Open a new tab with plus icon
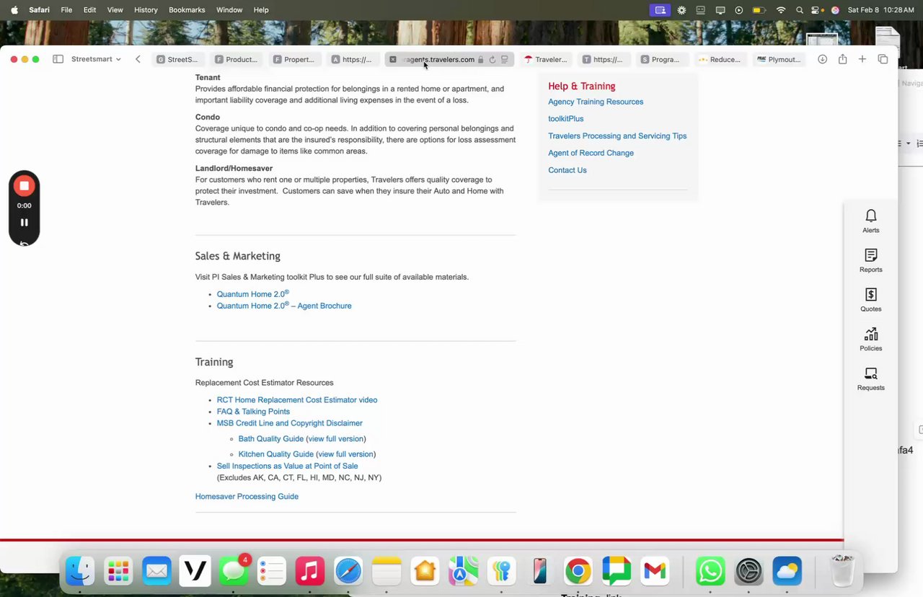Viewport: 923px width, 597px height. coord(862,59)
